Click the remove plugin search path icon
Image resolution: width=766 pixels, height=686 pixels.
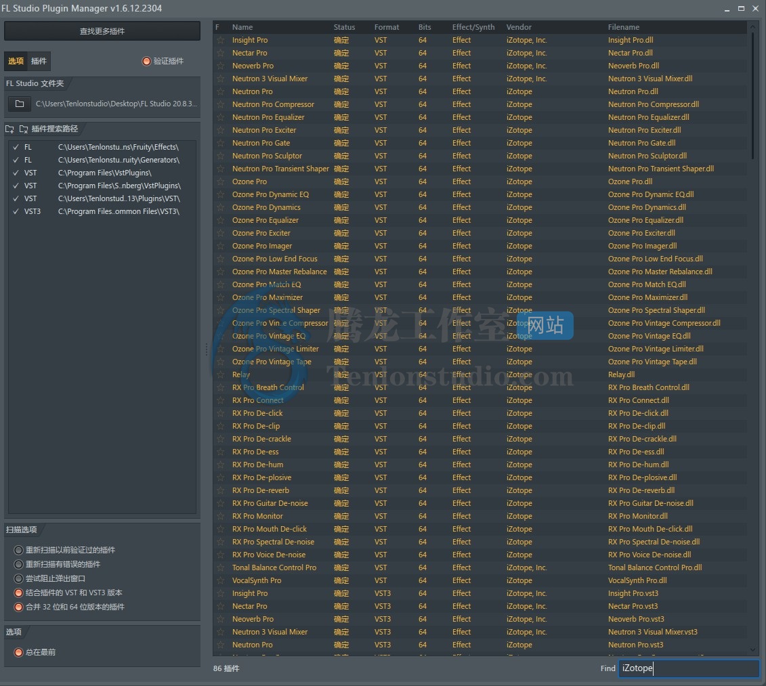click(24, 129)
